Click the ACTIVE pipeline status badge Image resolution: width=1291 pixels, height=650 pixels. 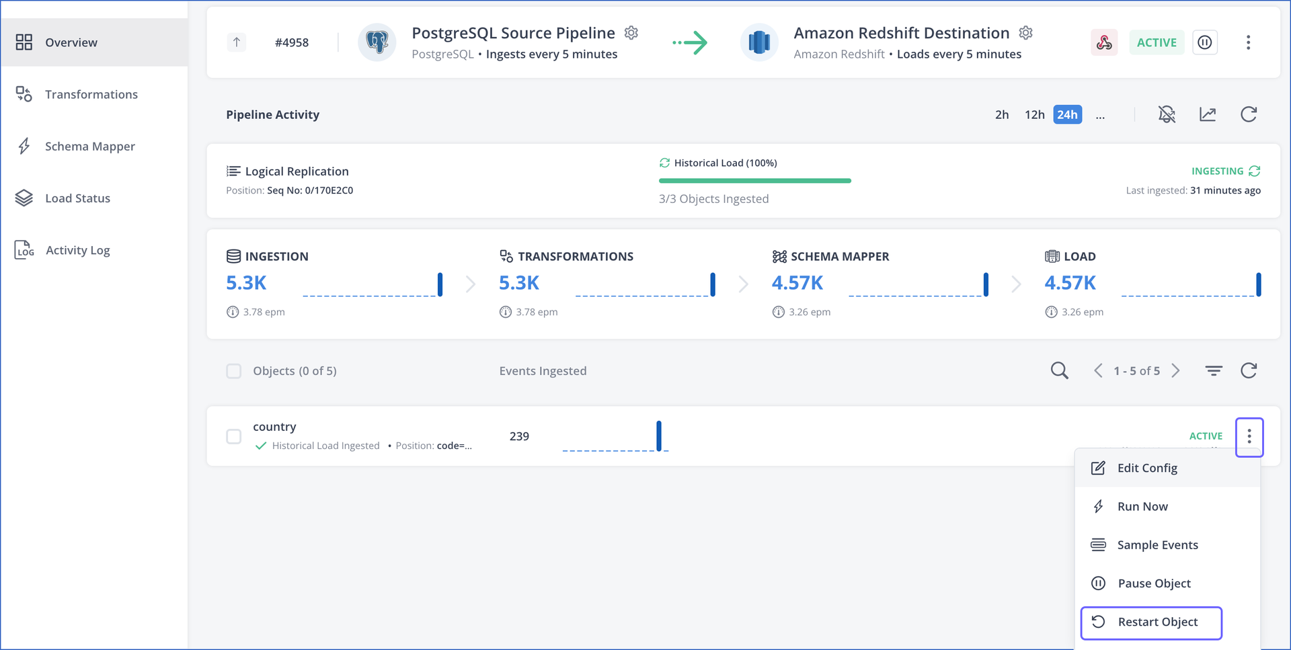pyautogui.click(x=1157, y=42)
